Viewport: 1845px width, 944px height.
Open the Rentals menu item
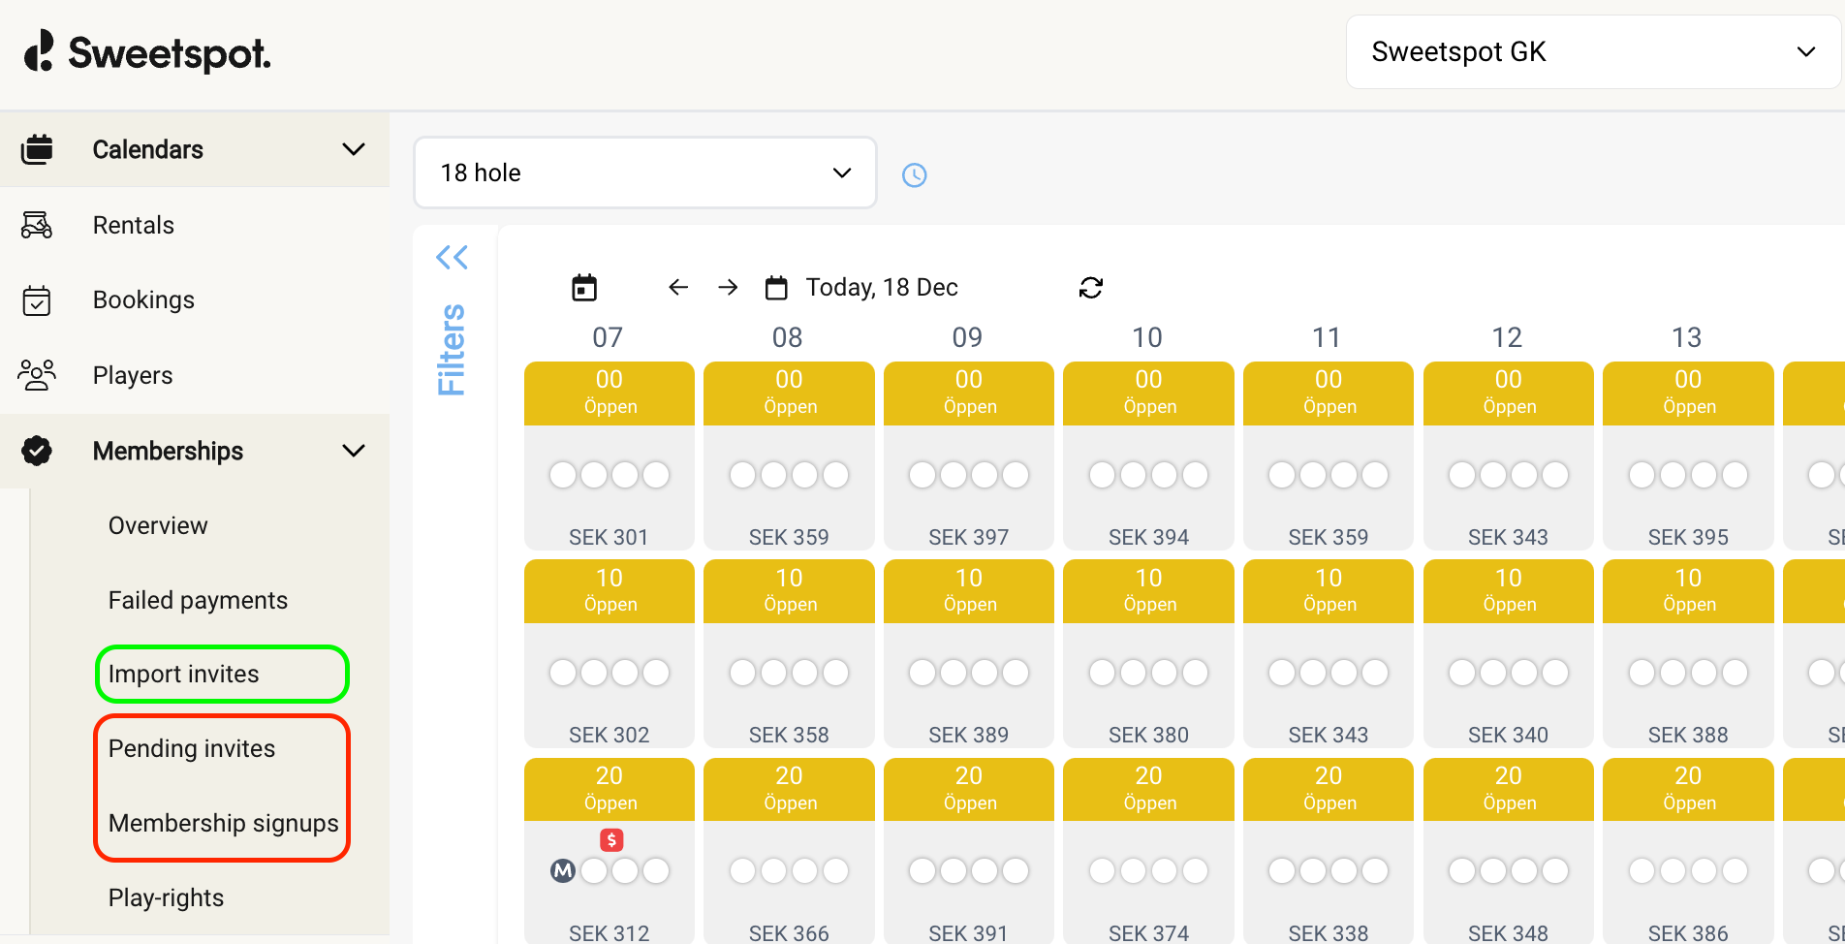pos(134,225)
